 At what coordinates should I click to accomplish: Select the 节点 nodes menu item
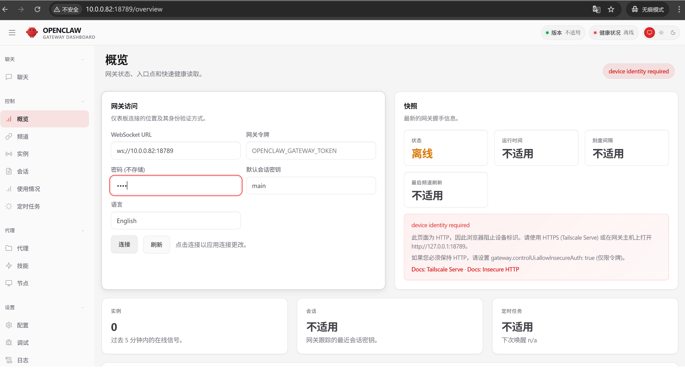22,283
